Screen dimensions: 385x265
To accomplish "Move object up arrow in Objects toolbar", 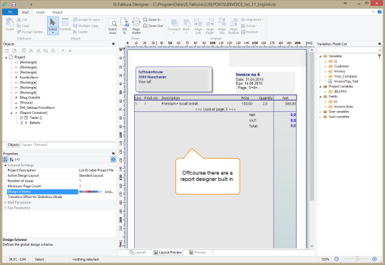I will 63,51.
